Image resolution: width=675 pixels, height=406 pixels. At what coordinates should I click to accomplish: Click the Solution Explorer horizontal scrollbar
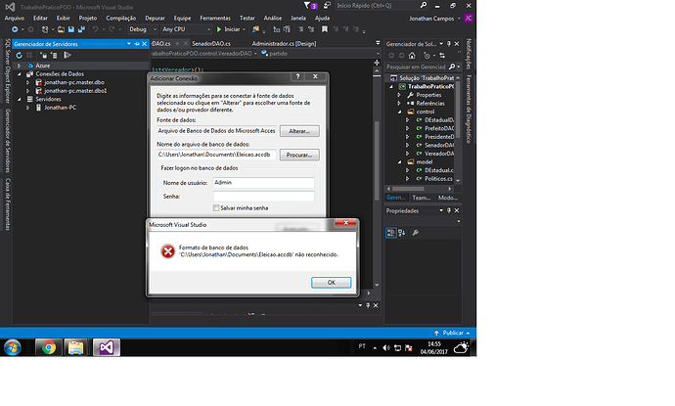tap(420, 189)
